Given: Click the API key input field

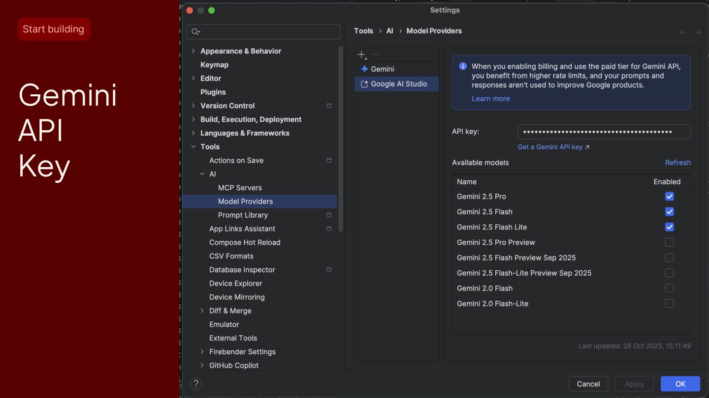Looking at the screenshot, I should [604, 132].
